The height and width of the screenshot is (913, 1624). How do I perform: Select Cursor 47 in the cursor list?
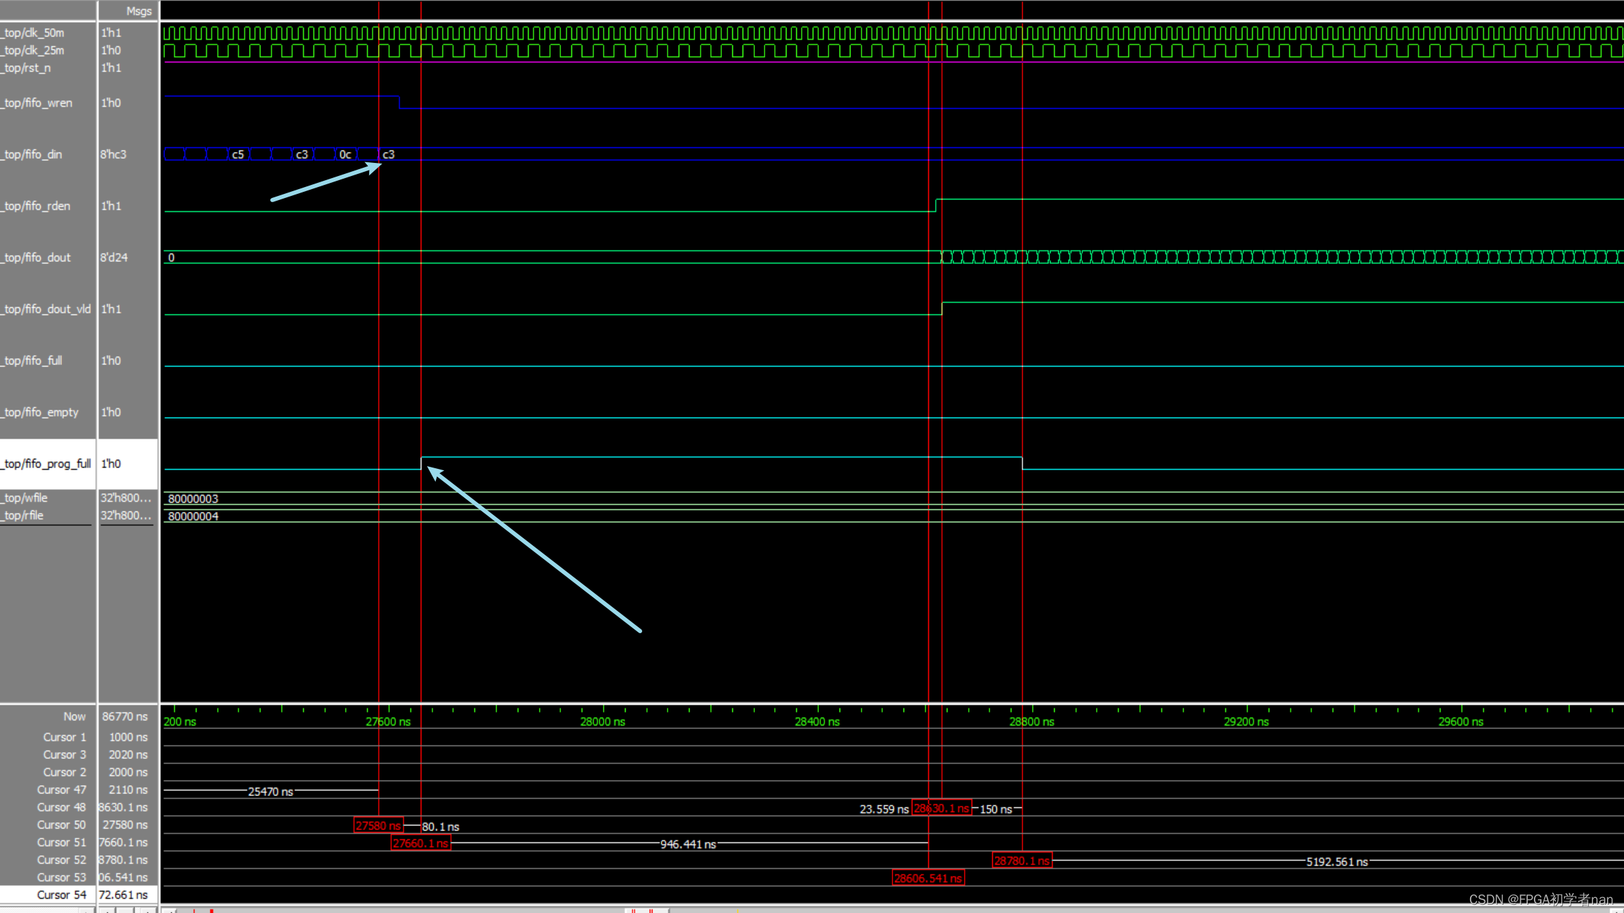coord(61,790)
